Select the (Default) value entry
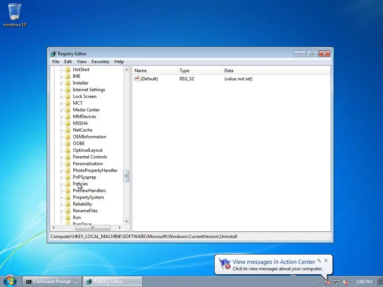This screenshot has height=287, width=383. pos(149,79)
